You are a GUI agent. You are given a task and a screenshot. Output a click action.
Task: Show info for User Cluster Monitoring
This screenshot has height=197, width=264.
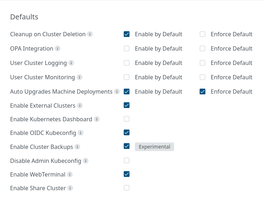(x=79, y=77)
